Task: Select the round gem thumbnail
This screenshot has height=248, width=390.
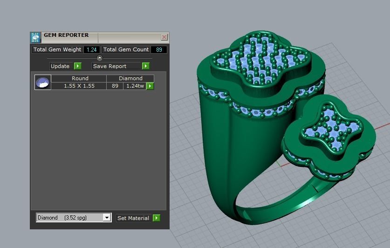Action: (x=43, y=83)
